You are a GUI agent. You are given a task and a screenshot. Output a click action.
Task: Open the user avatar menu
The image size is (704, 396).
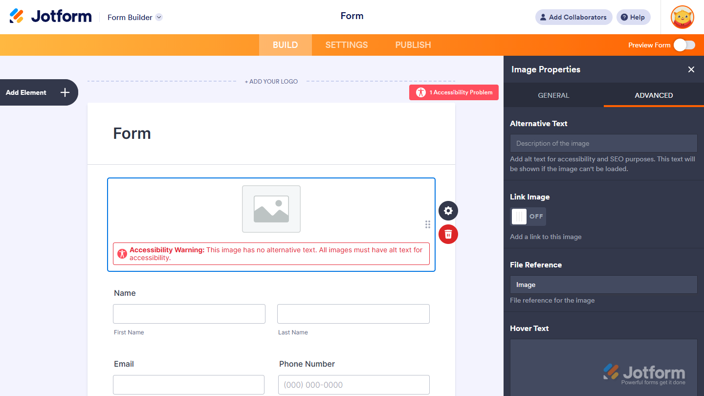point(682,17)
